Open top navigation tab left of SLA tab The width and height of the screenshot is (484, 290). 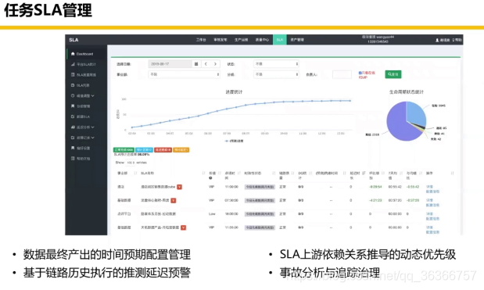262,40
